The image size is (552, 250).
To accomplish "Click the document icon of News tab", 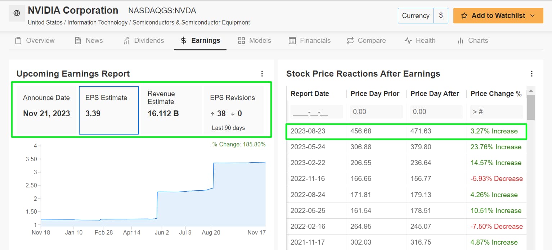I will (x=78, y=41).
